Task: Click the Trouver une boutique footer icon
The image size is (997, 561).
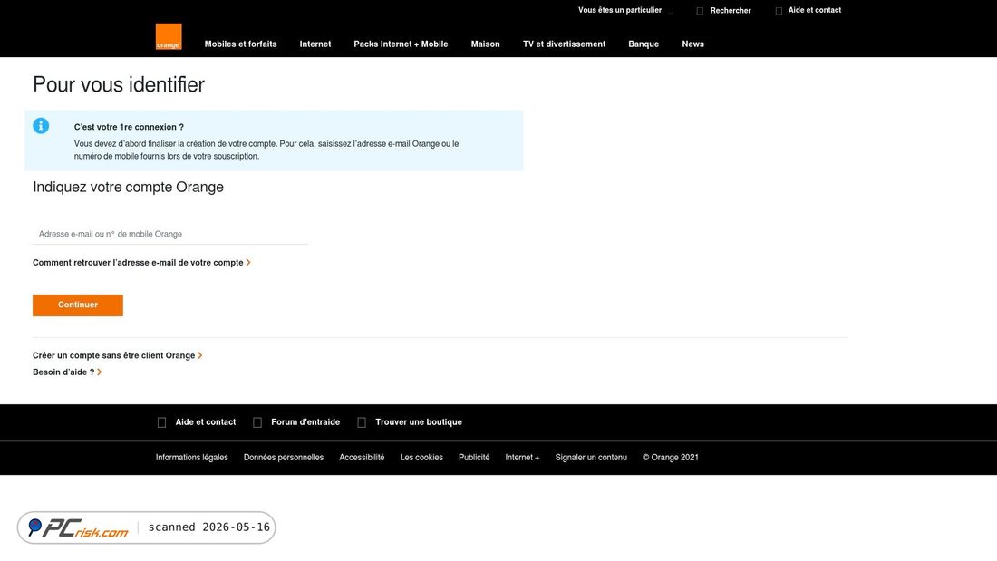Action: click(361, 422)
